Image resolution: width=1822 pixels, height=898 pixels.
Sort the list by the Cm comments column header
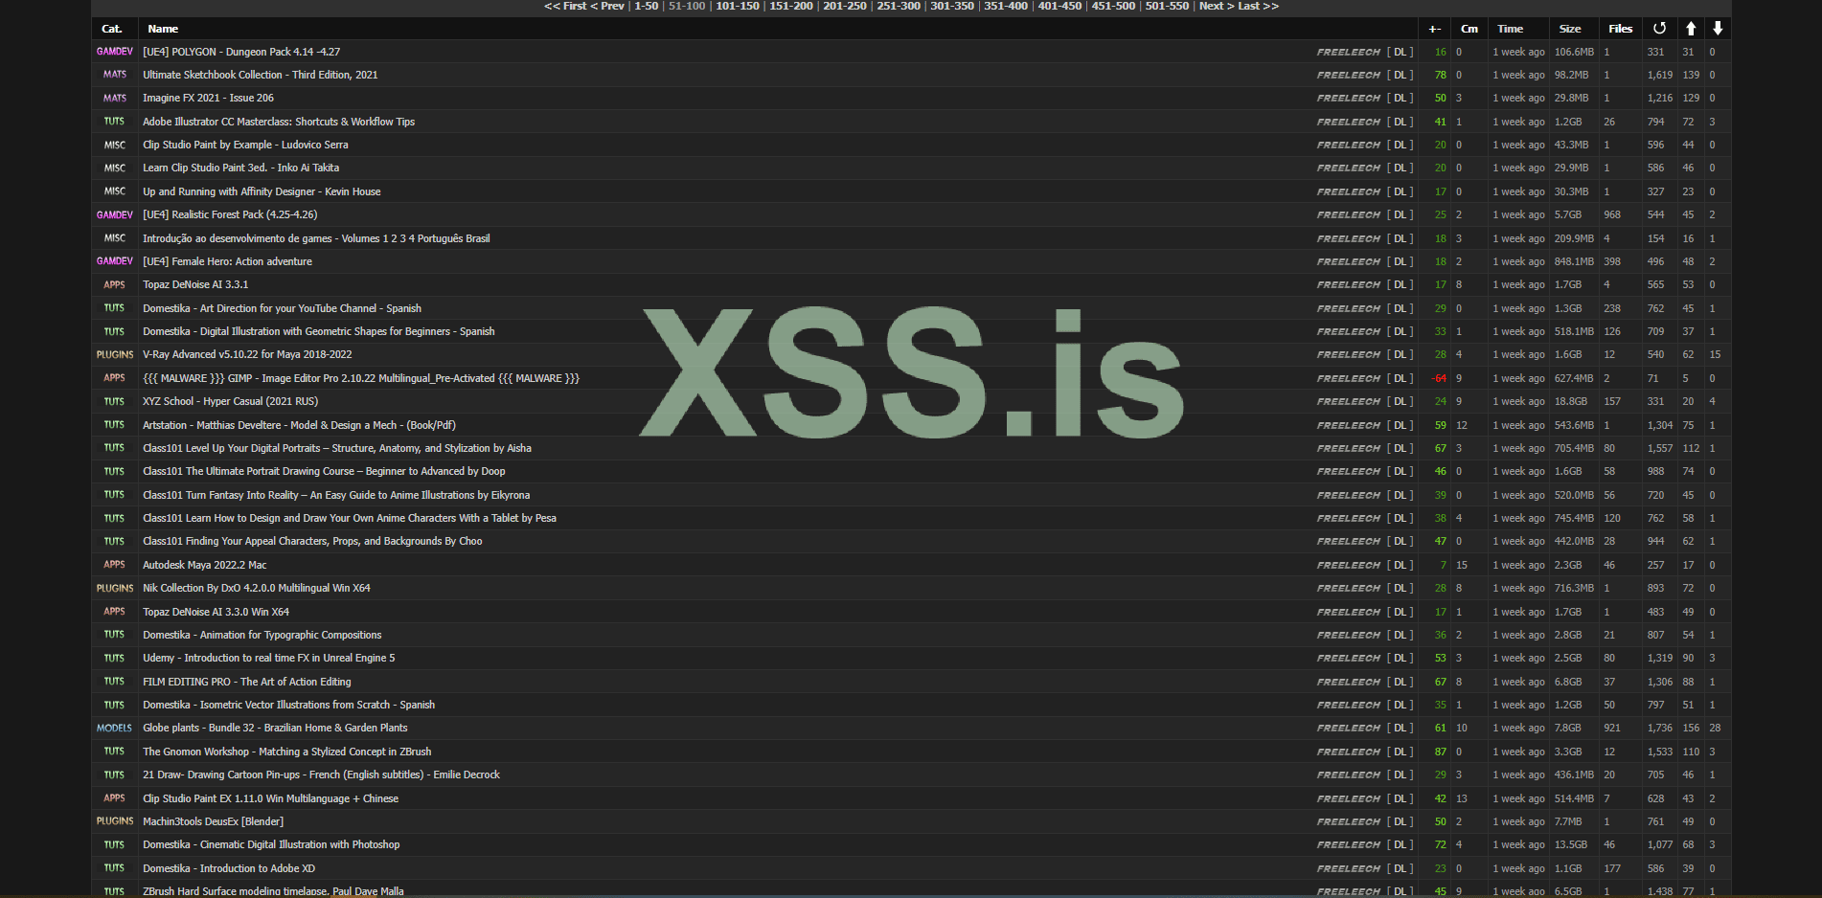(1469, 29)
